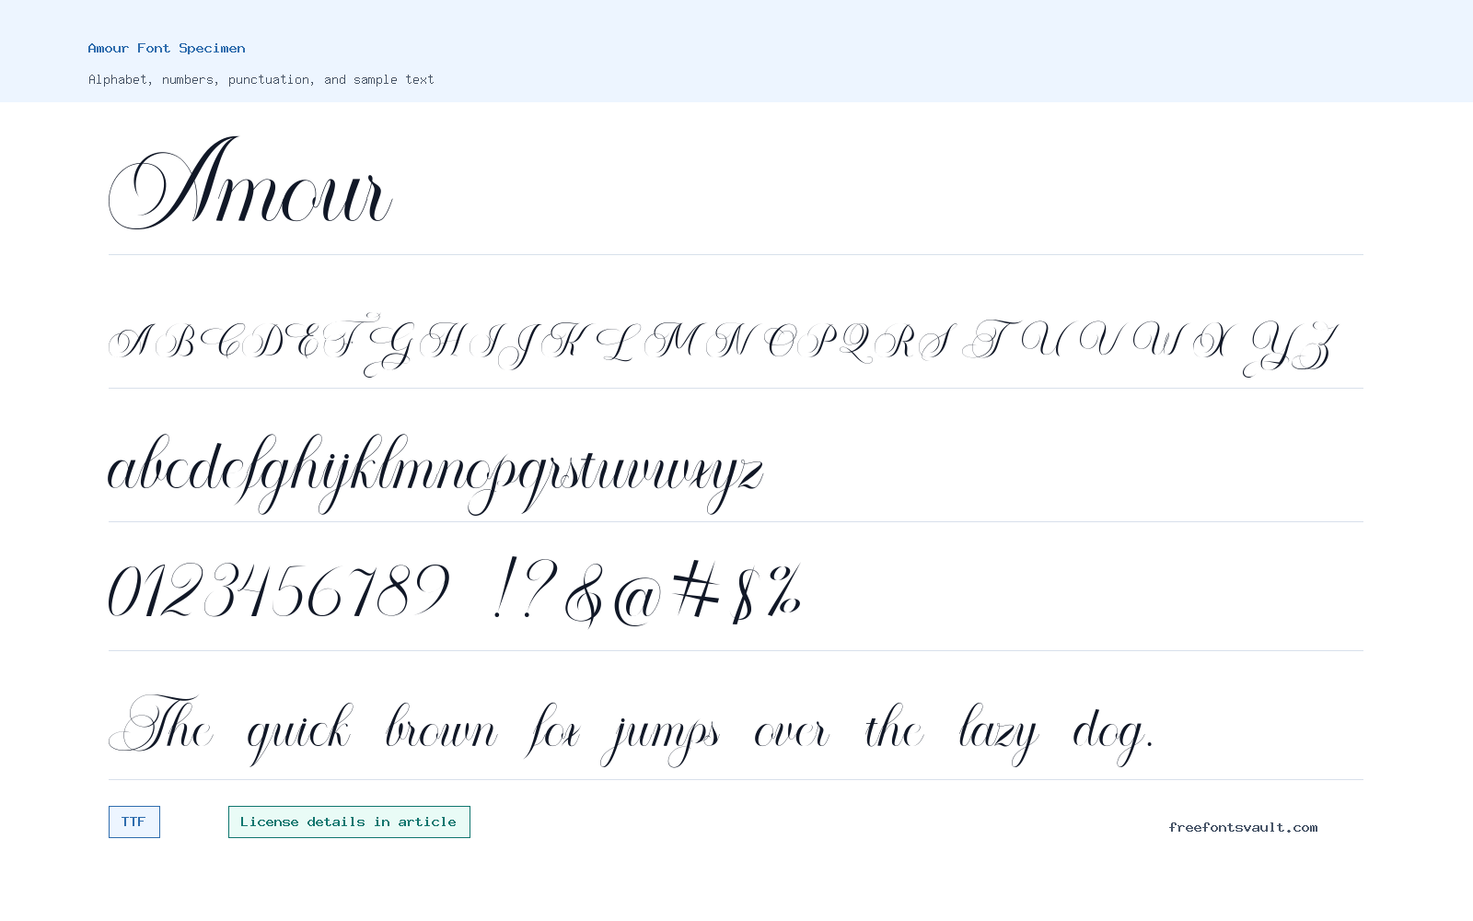Image resolution: width=1473 pixels, height=921 pixels.
Task: Click the 'quick brown fox' pangram sentence
Action: point(632,729)
